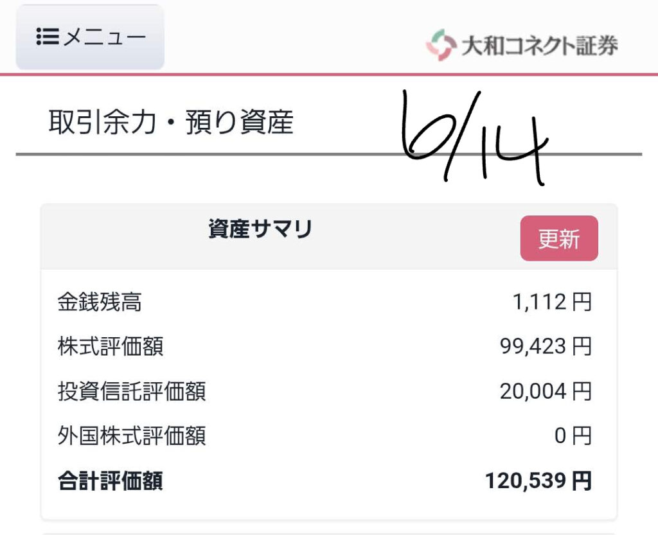Click the gray line under page title

[329, 154]
